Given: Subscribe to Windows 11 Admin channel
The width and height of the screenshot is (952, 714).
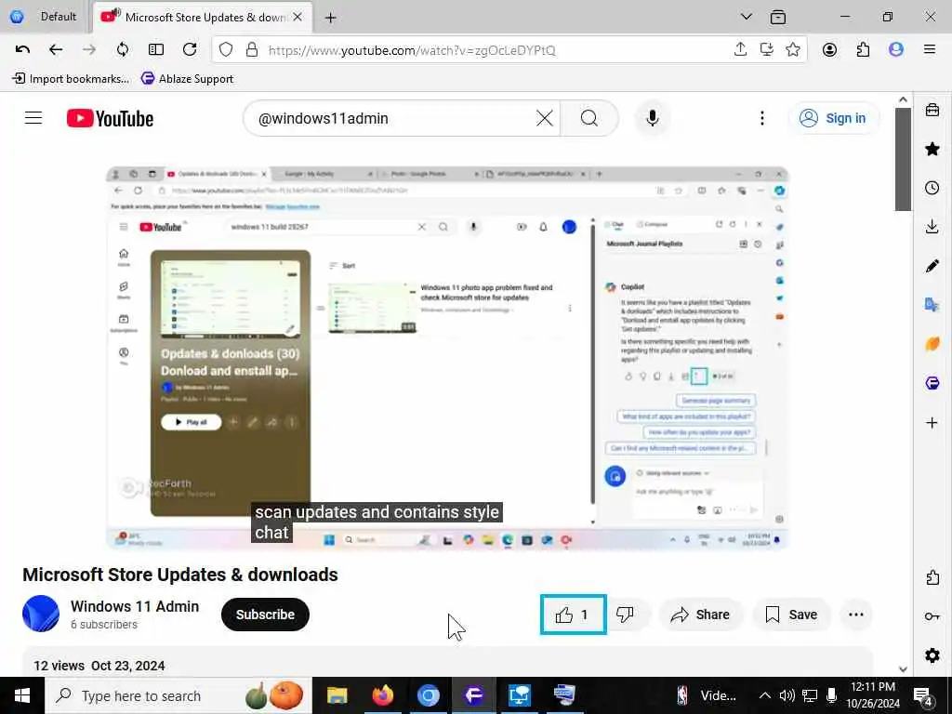Looking at the screenshot, I should (265, 615).
